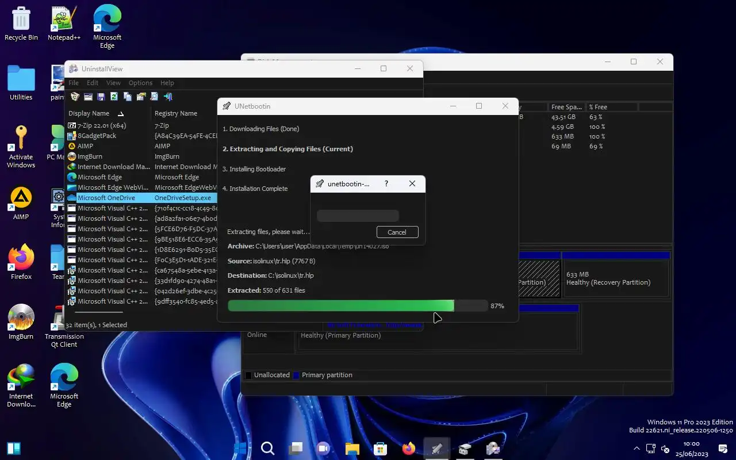Click the Save floppy disk icon in UninstallView
Viewport: 736px width, 460px height.
pyautogui.click(x=101, y=97)
